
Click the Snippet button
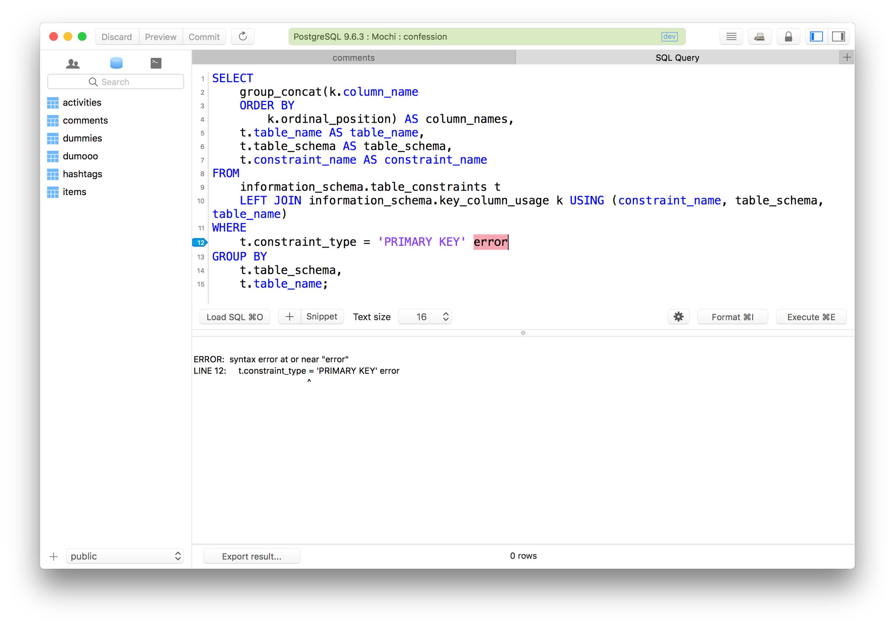click(x=322, y=317)
